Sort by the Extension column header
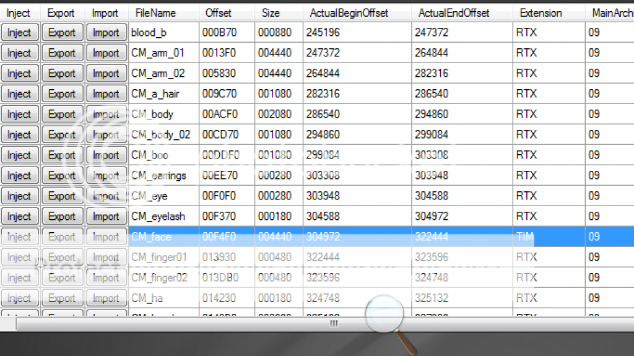This screenshot has height=356, width=634. (x=549, y=13)
